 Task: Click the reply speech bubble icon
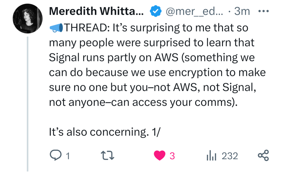55,156
